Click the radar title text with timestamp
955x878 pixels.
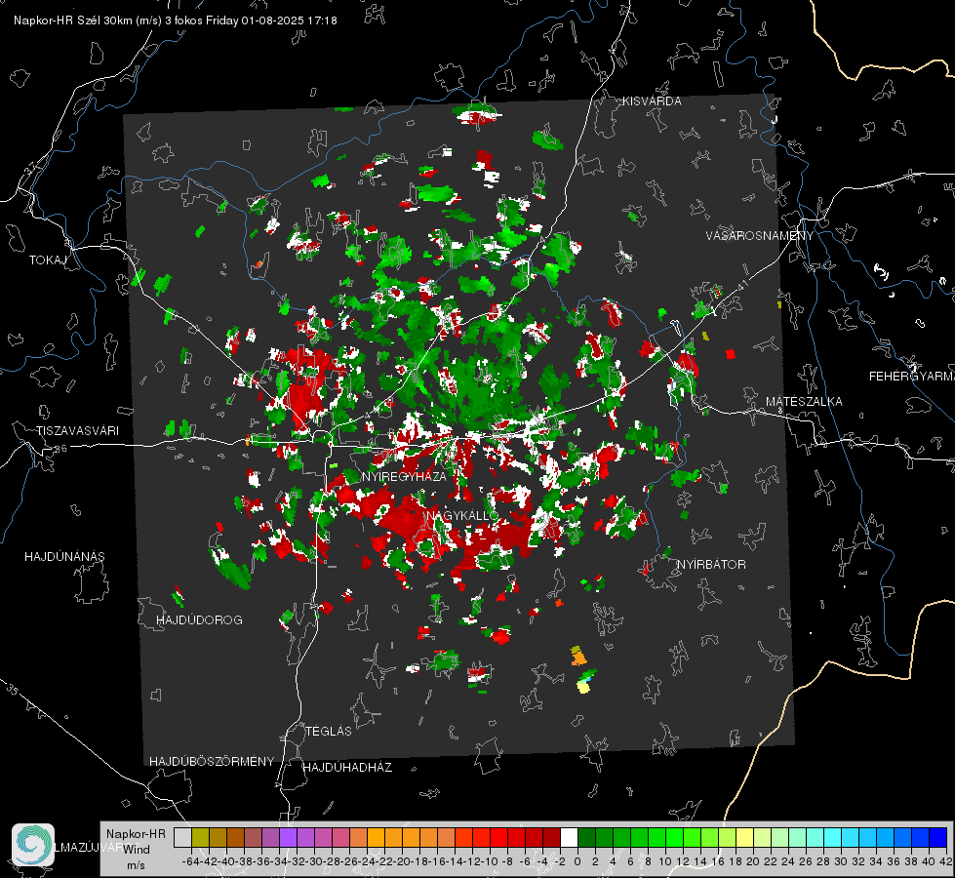(x=176, y=20)
